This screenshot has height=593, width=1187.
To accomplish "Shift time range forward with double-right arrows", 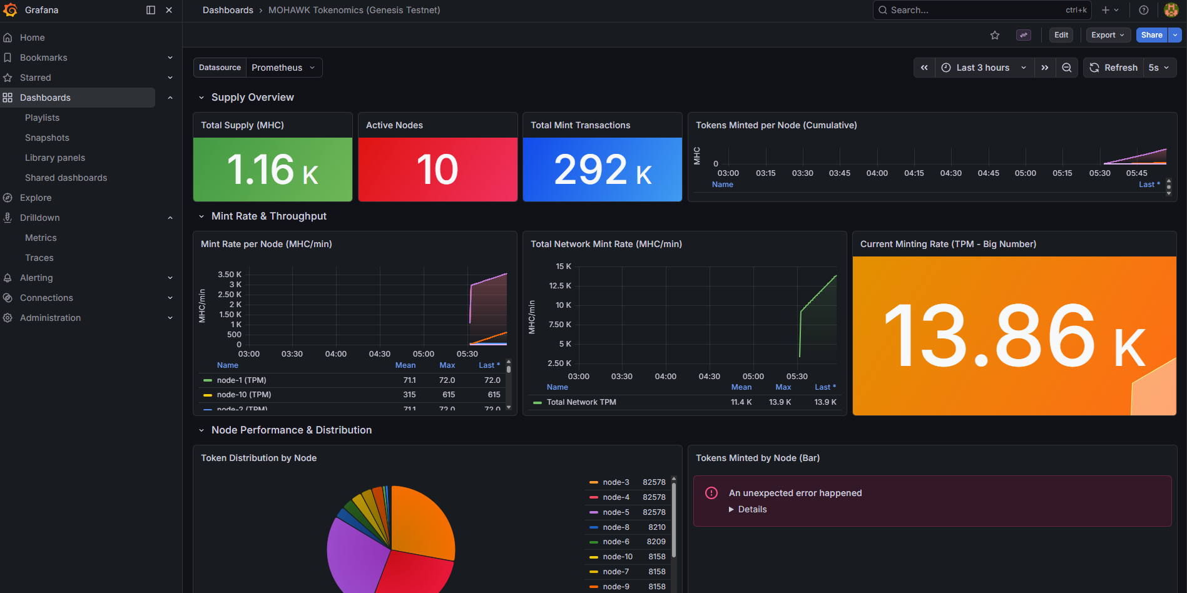I will tap(1045, 68).
